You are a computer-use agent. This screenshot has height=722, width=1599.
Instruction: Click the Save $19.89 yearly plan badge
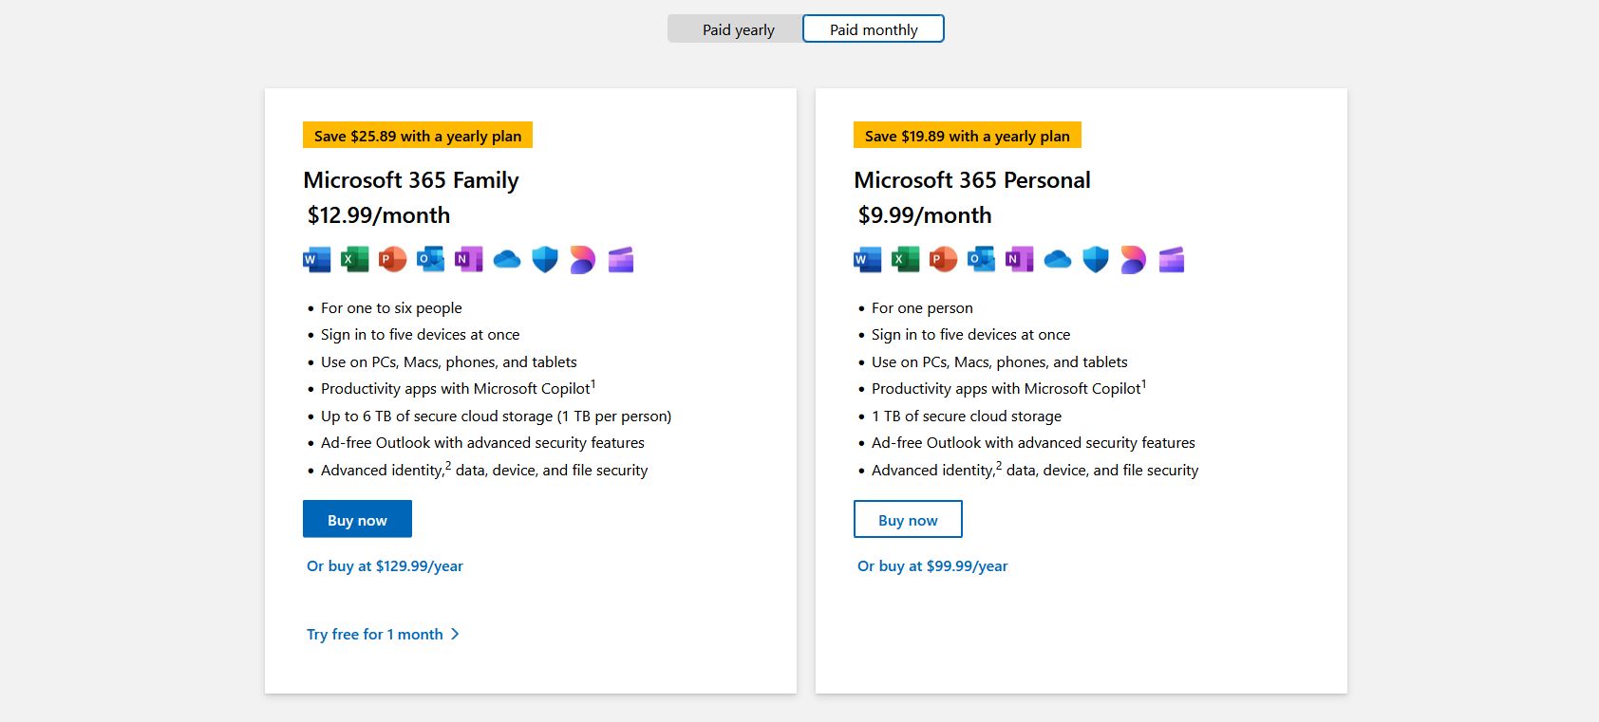click(967, 136)
